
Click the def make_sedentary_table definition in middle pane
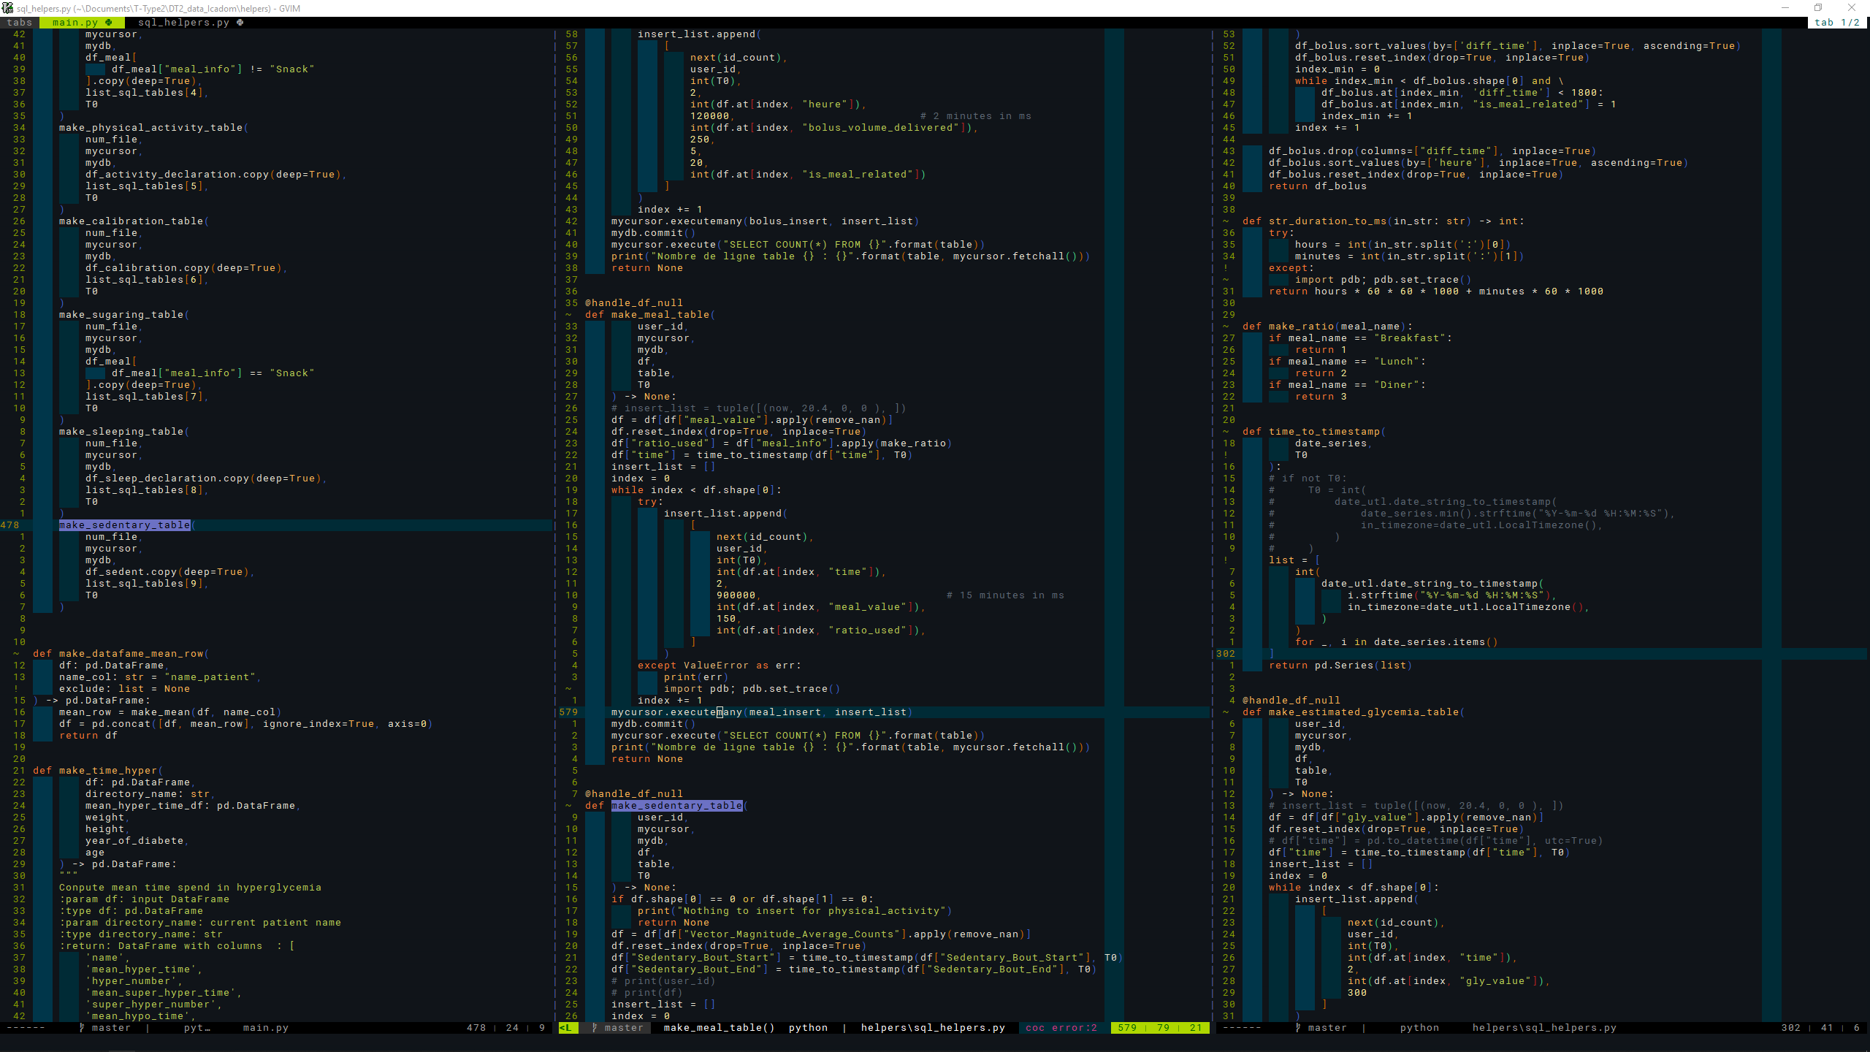(676, 806)
